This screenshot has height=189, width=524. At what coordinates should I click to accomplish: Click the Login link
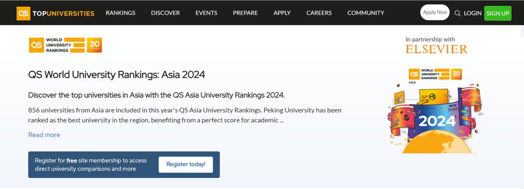click(x=473, y=14)
